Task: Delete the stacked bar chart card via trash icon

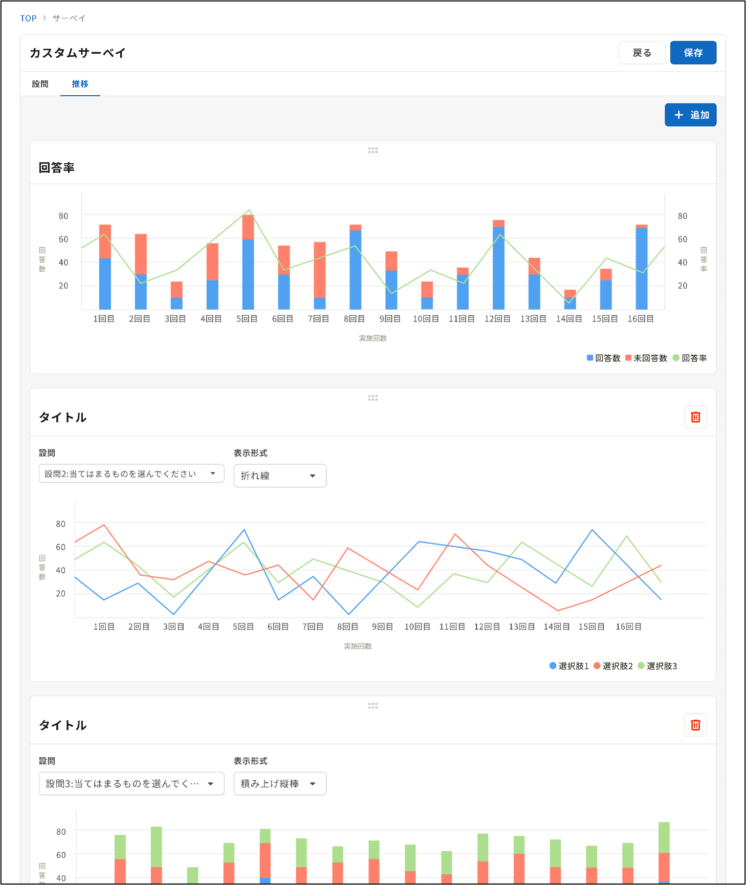Action: 695,725
